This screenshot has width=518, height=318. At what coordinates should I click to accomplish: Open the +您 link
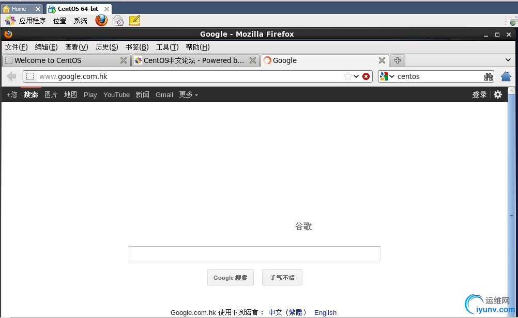(x=12, y=94)
